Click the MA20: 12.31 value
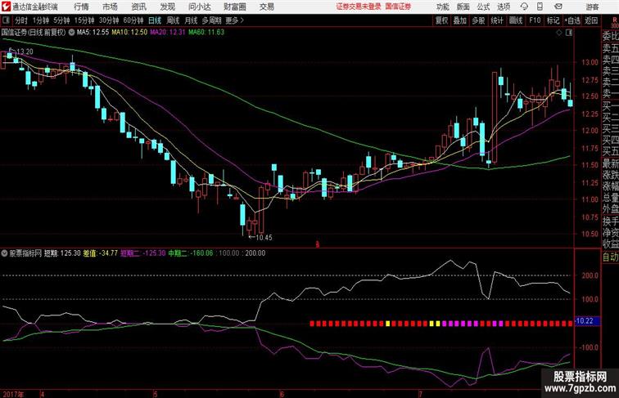The image size is (619, 398). coord(167,33)
